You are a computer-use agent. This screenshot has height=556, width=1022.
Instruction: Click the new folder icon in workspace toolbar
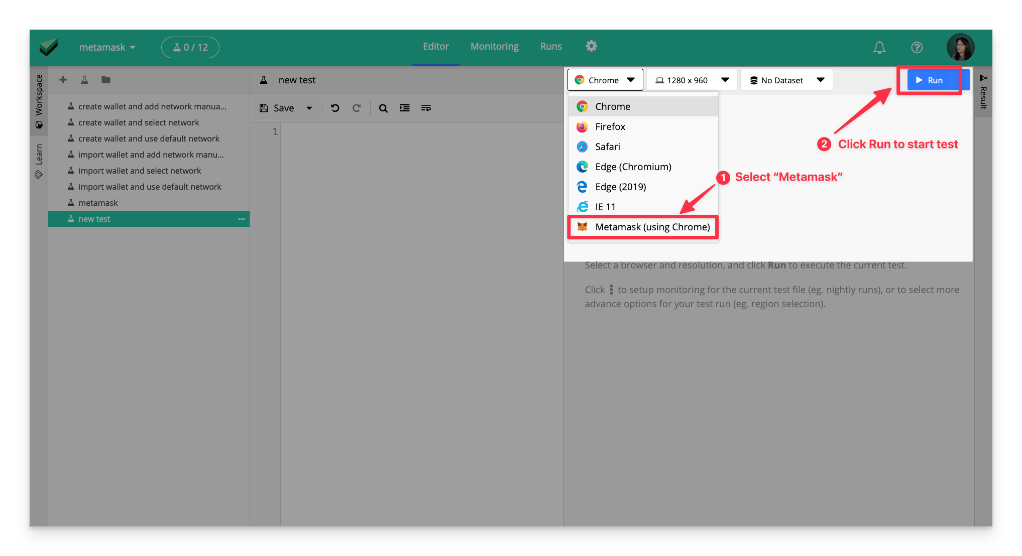(x=105, y=80)
